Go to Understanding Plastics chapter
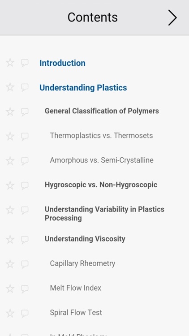Image resolution: width=189 pixels, height=336 pixels. (x=83, y=88)
